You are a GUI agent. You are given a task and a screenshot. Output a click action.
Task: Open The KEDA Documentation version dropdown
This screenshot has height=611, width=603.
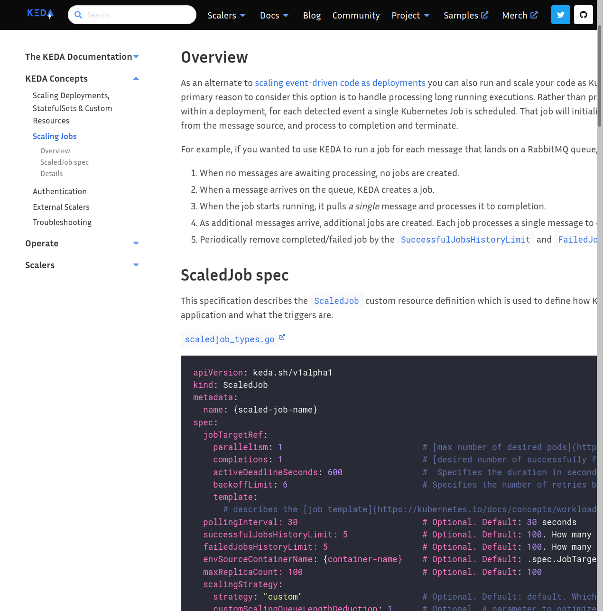click(136, 56)
